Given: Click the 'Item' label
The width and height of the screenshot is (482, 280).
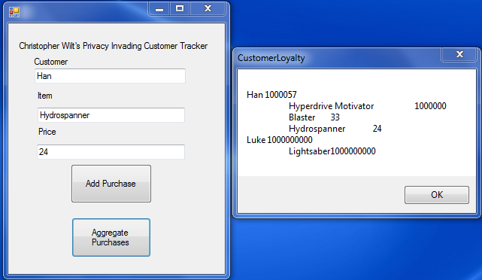Looking at the screenshot, I should 45,96.
